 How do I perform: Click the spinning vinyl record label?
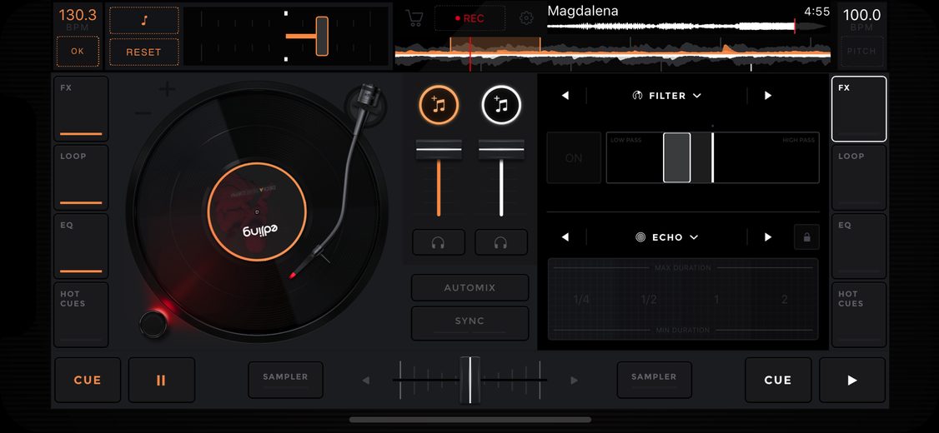(x=257, y=212)
